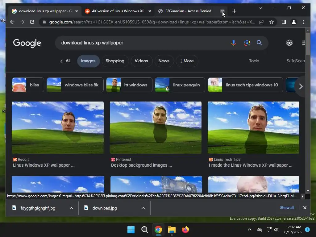Screen dimensions: 316x237
Task: Share this page via address bar icon
Action: pos(262,22)
